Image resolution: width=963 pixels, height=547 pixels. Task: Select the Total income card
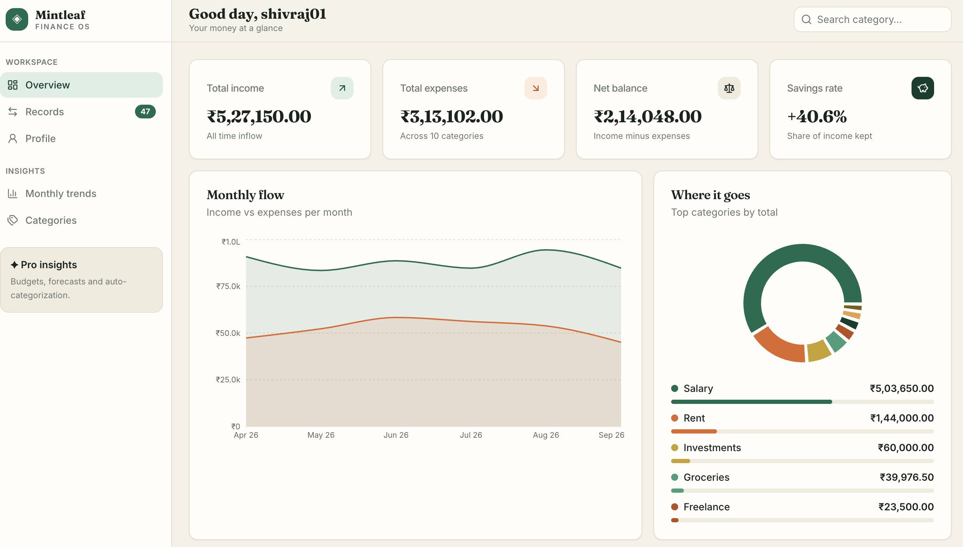tap(280, 109)
